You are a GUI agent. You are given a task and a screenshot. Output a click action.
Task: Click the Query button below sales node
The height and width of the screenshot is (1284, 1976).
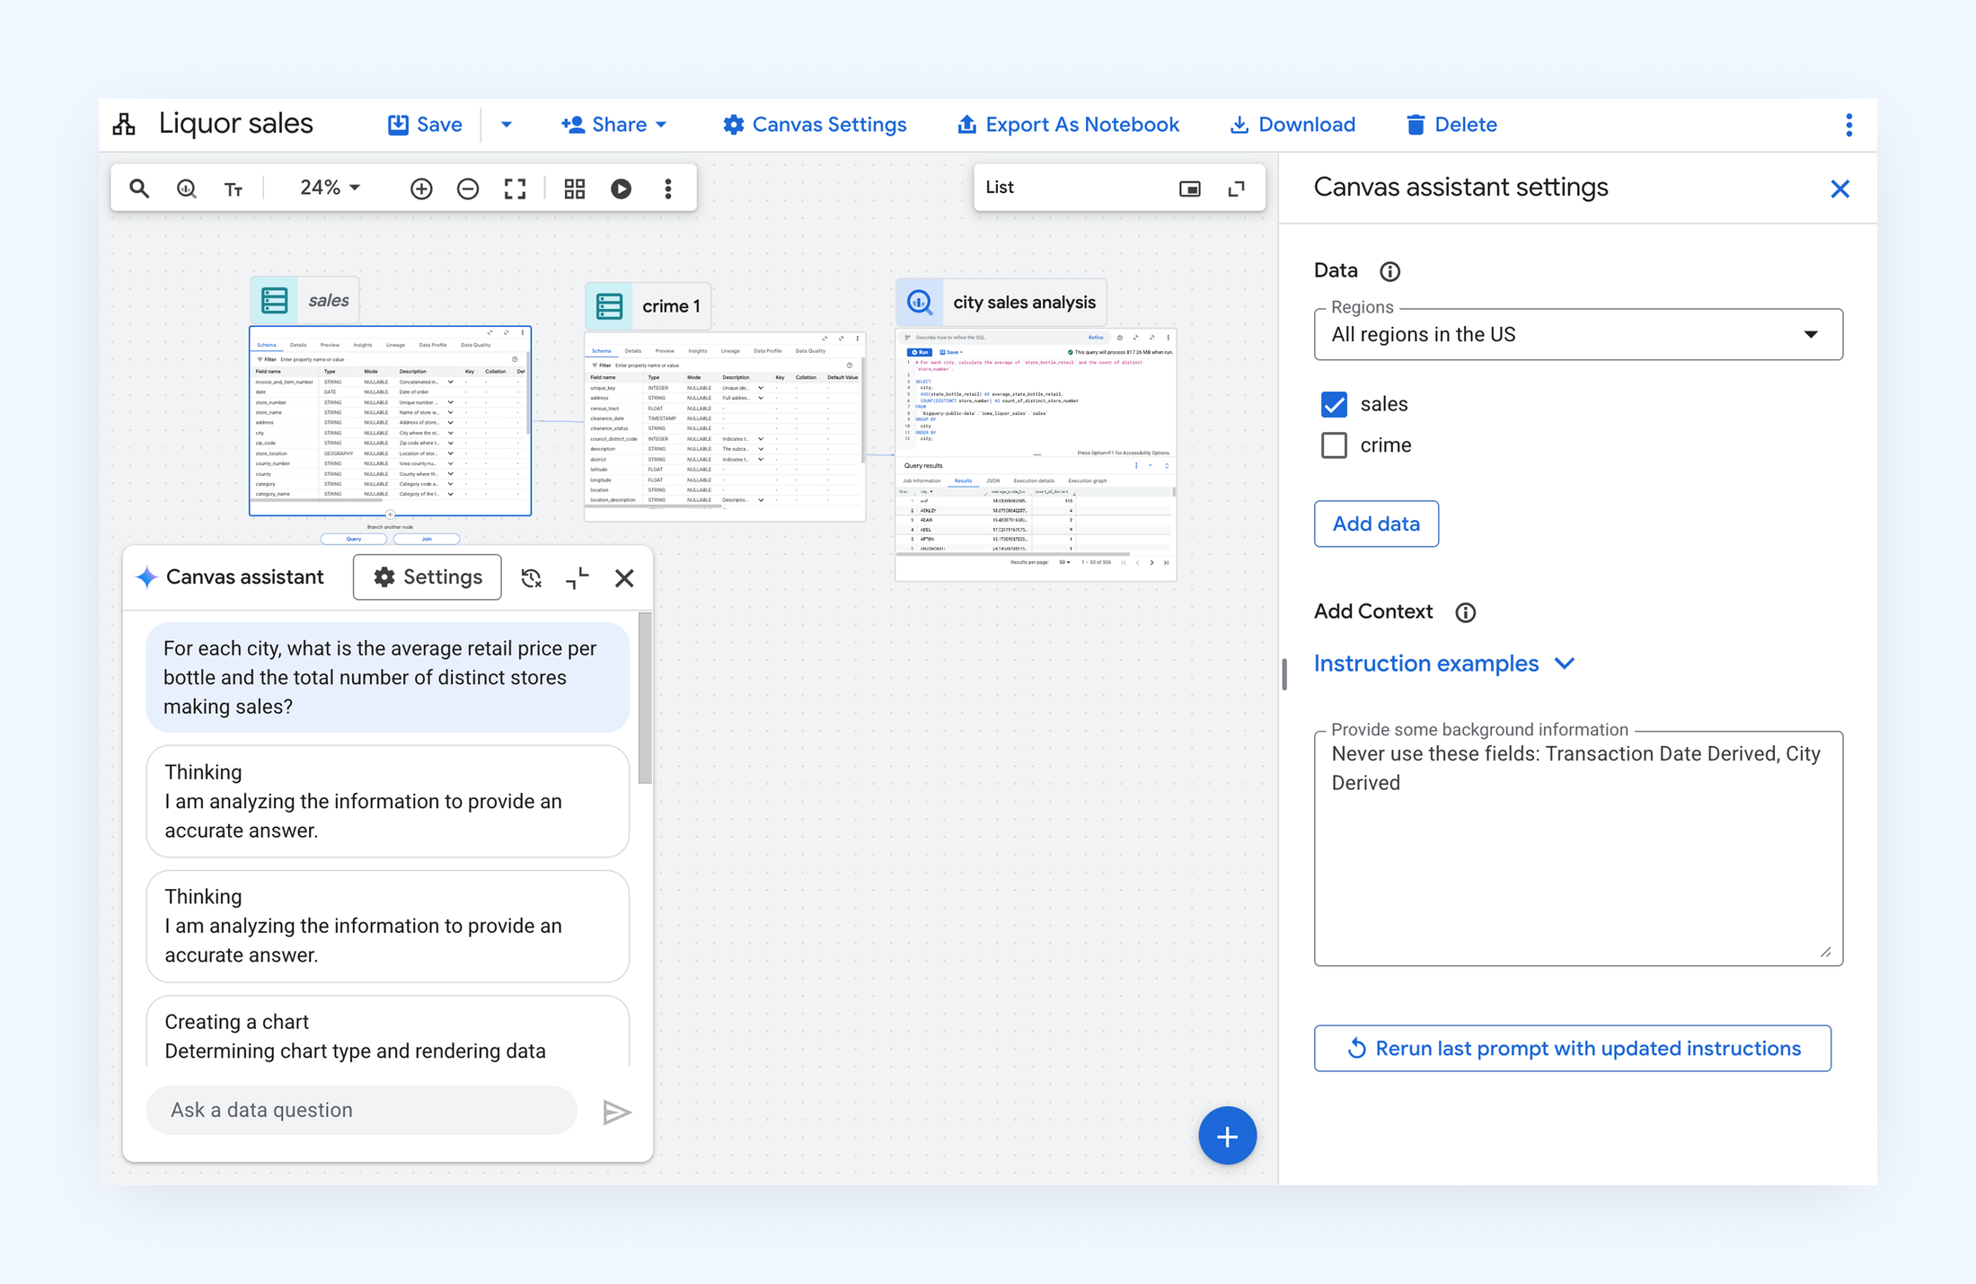pos(354,539)
